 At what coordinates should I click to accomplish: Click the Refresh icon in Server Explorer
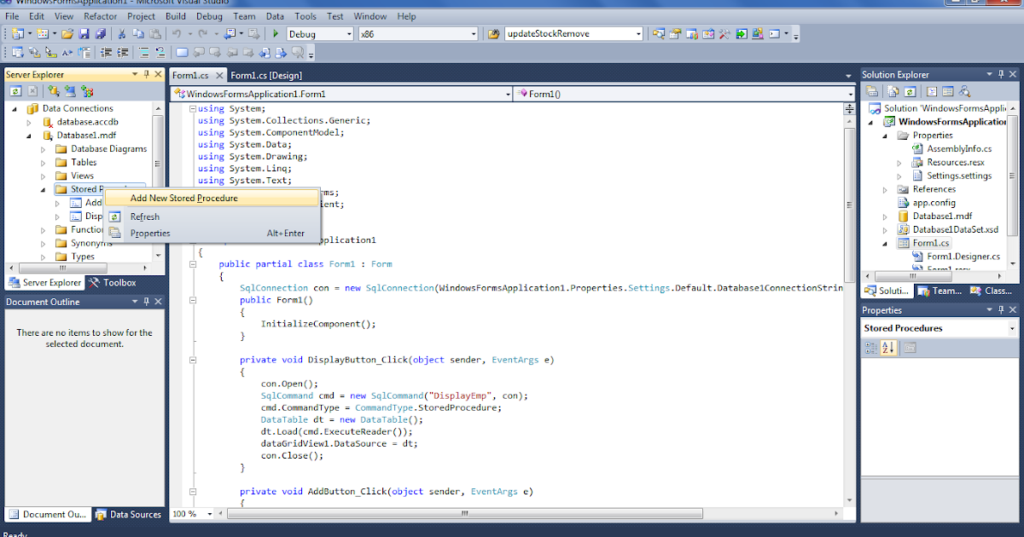tap(15, 90)
